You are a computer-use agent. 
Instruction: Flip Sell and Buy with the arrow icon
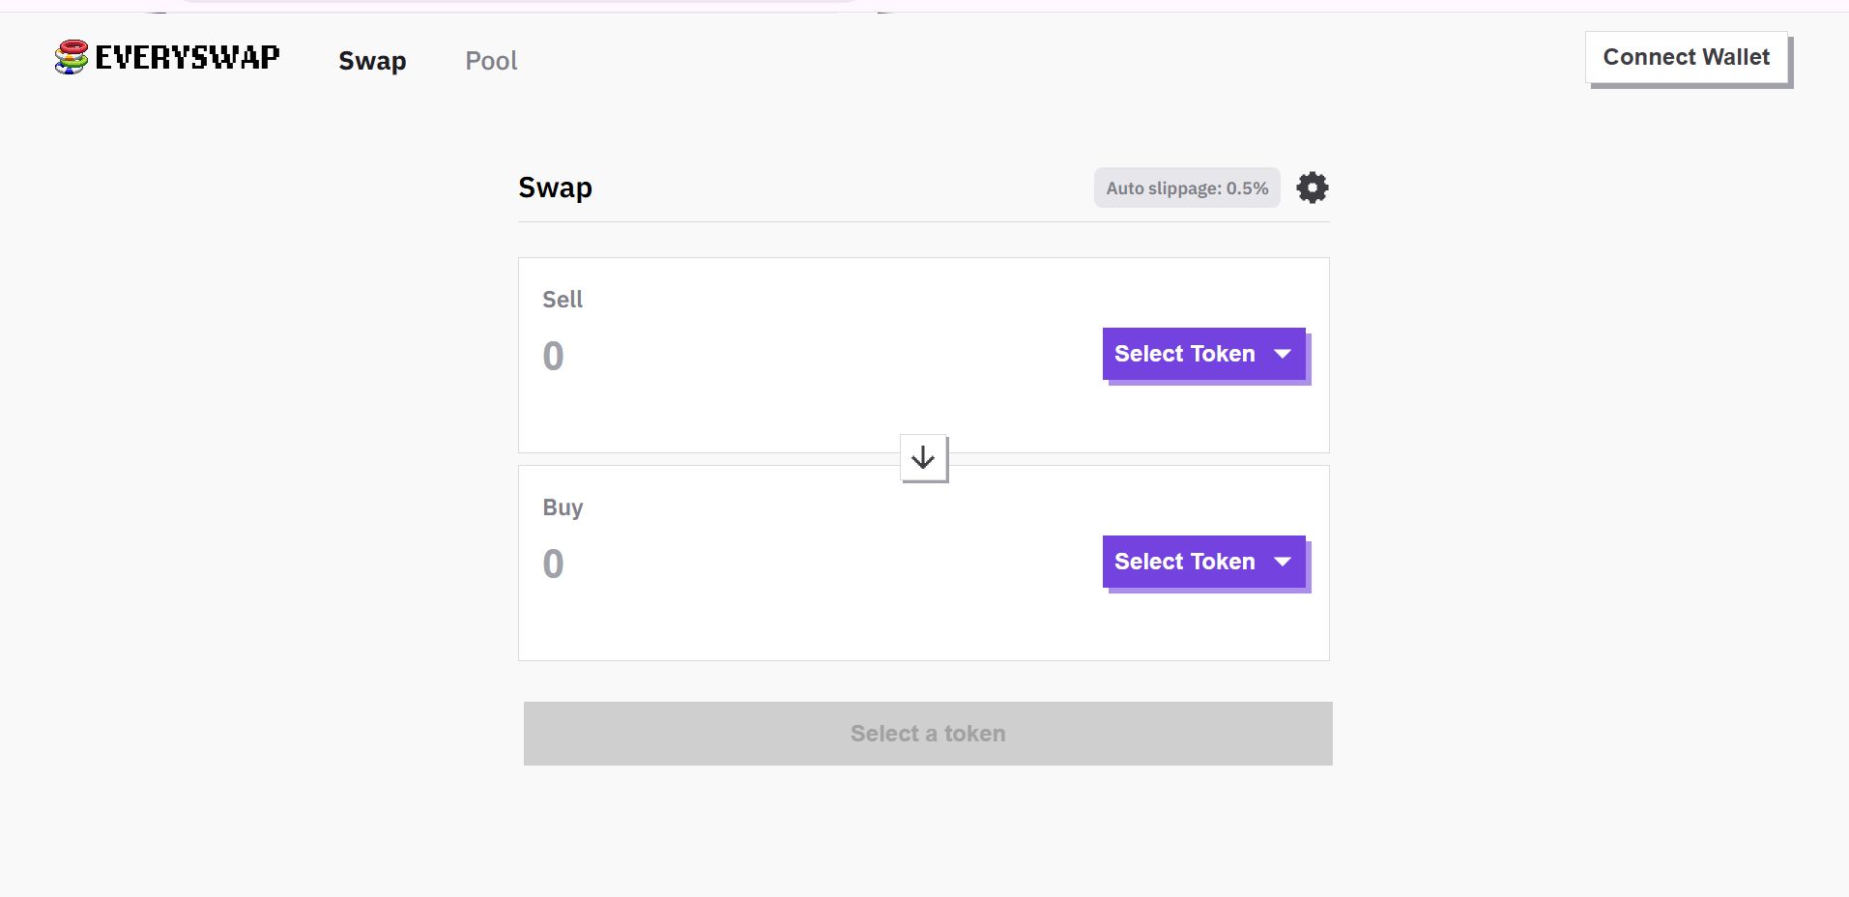[x=923, y=458]
